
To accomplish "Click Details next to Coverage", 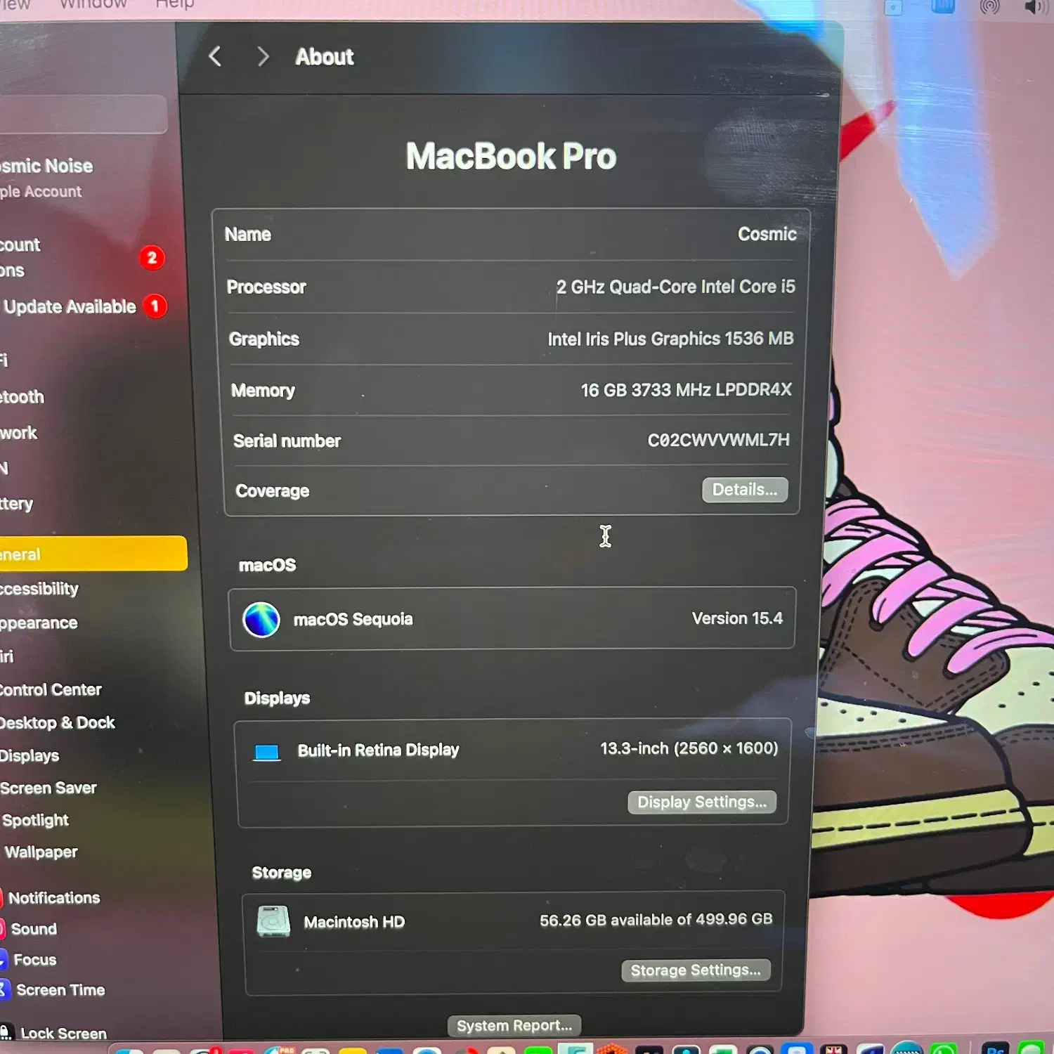I will point(745,490).
